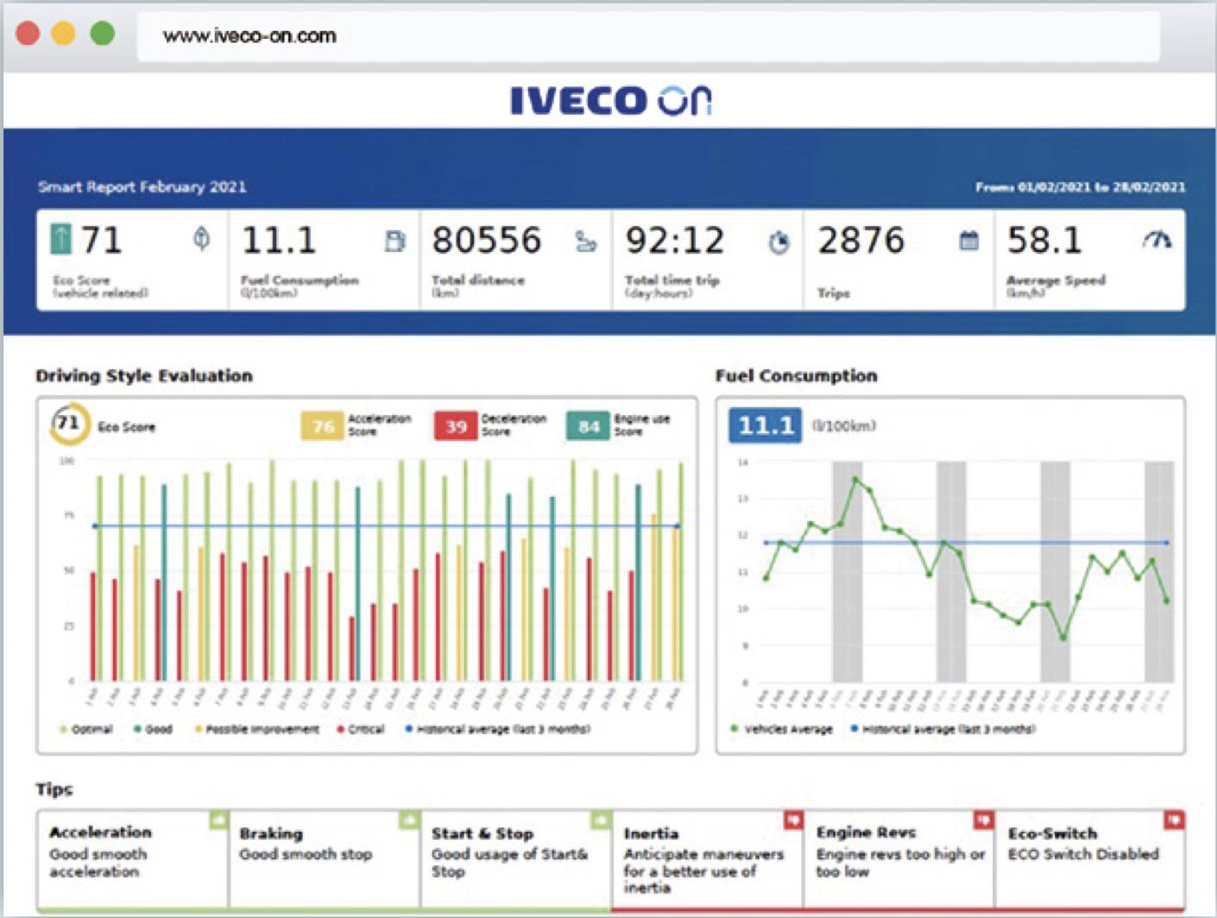
Task: Click the Tips section heading
Action: coord(54,789)
